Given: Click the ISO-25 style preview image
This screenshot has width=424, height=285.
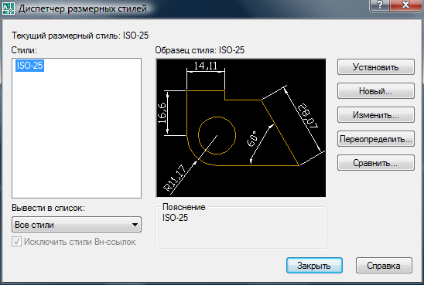Looking at the screenshot, I should pos(241,128).
